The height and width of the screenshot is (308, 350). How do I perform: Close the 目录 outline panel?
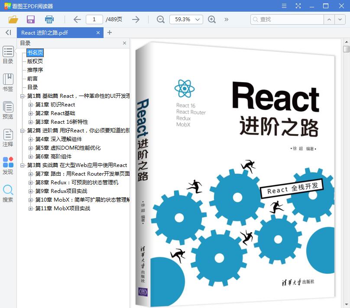pos(124,43)
